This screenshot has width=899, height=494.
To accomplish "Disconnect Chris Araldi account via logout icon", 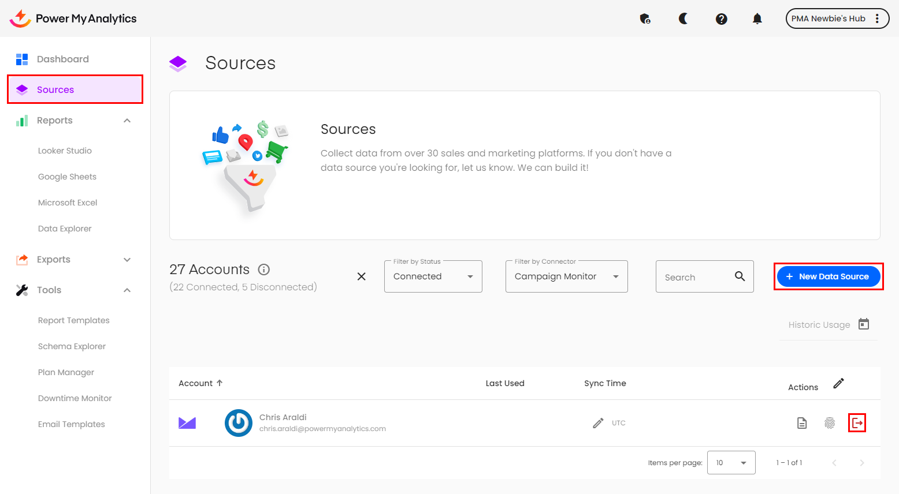I will pyautogui.click(x=857, y=423).
